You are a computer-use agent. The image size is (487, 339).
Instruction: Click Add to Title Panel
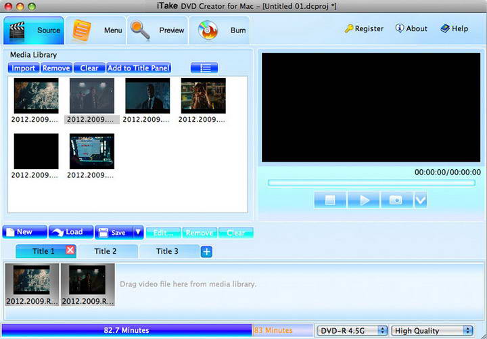[x=139, y=68]
